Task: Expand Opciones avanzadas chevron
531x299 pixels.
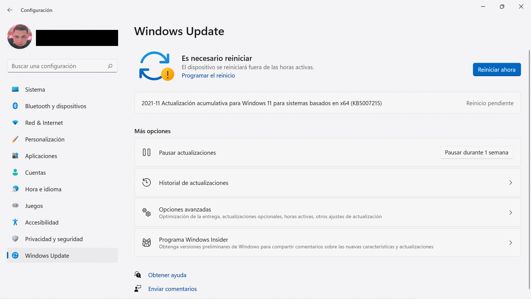Action: (511, 212)
